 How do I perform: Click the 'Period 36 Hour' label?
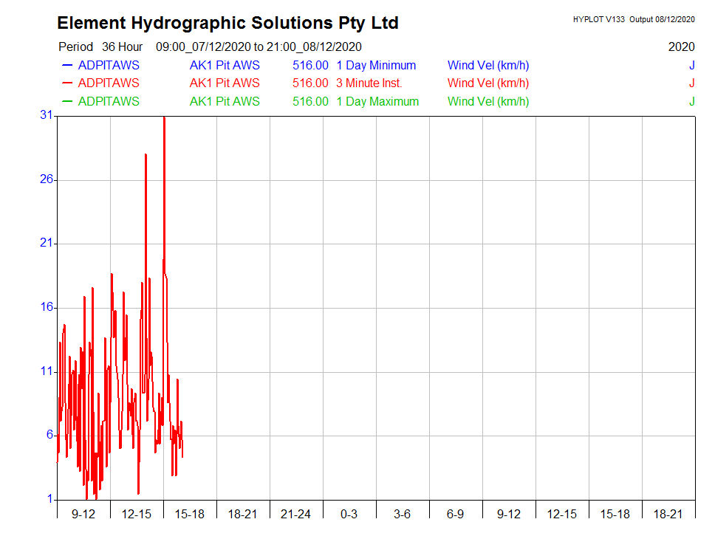click(100, 47)
